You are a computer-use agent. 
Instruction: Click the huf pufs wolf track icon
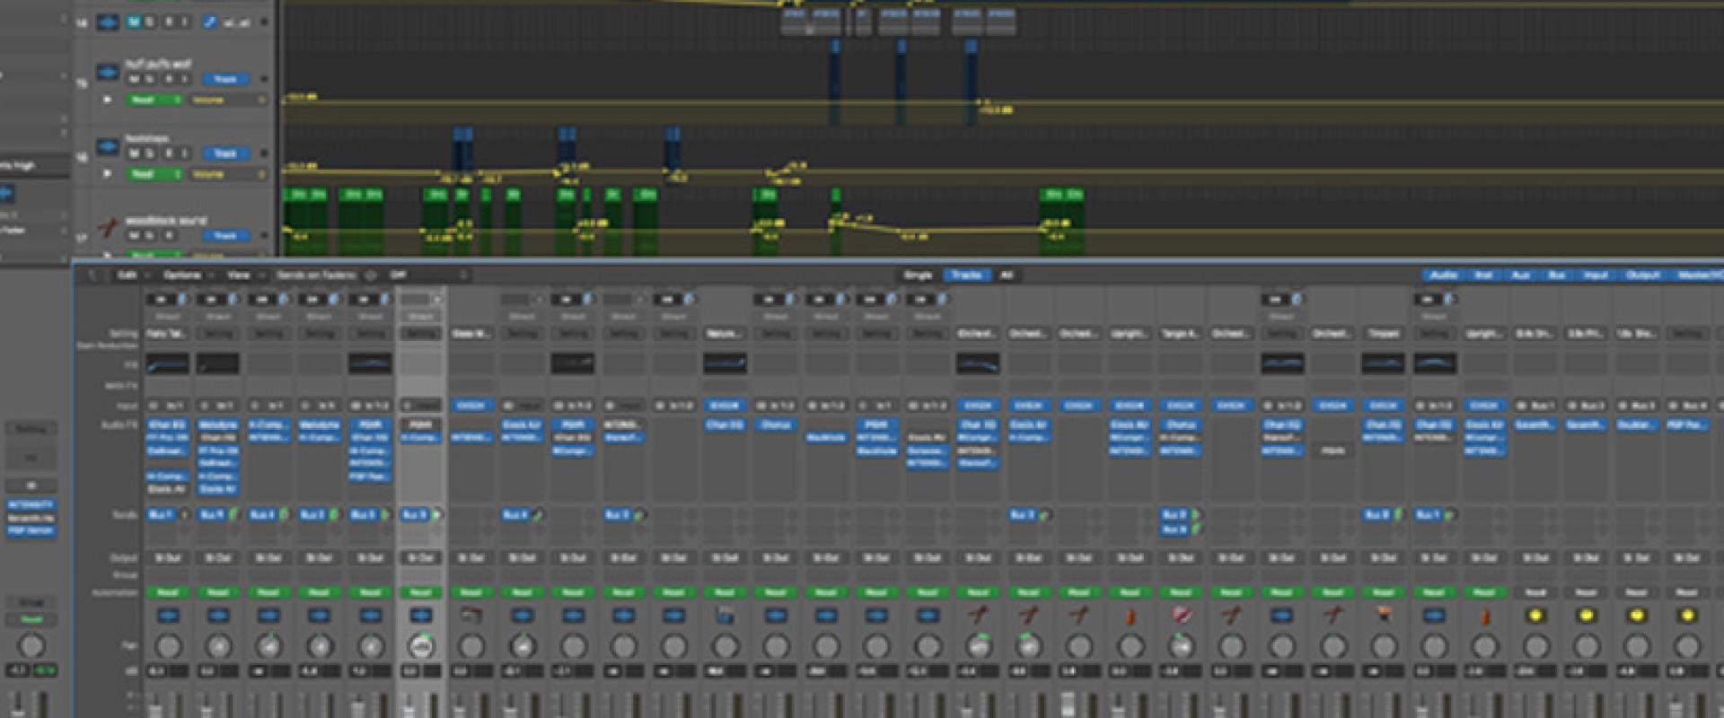click(108, 72)
